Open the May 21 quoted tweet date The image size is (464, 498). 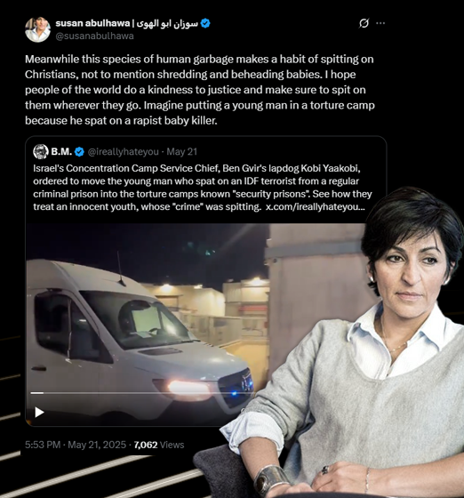click(182, 152)
